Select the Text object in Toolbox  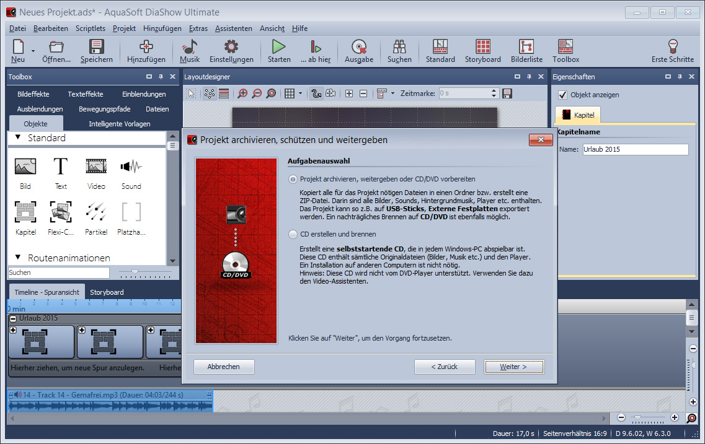click(x=61, y=174)
